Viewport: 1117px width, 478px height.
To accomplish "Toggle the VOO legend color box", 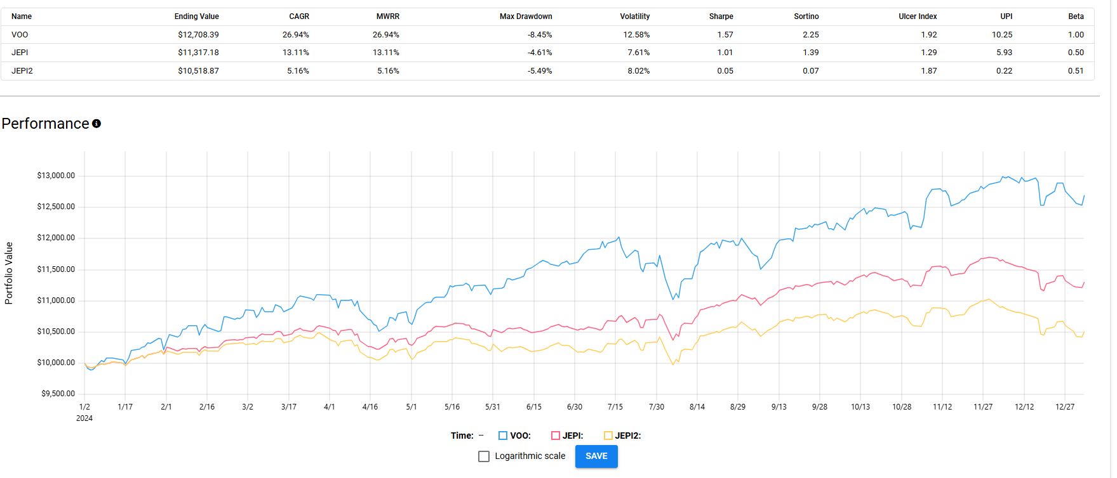I will click(x=503, y=436).
